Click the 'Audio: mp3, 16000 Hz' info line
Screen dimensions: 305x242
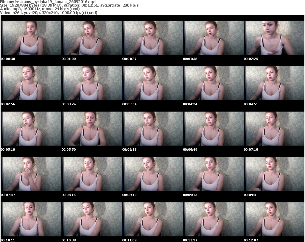coord(40,9)
